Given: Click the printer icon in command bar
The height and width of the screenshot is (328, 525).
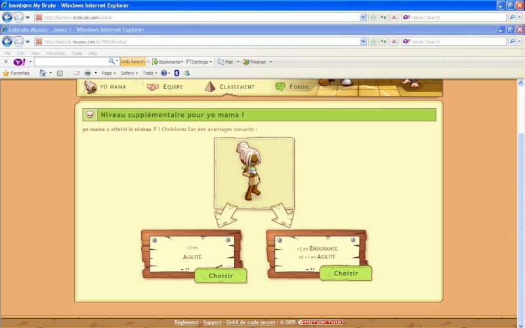Looking at the screenshot, I should (88, 73).
